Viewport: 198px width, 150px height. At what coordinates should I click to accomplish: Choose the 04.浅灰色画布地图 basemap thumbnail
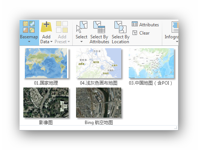tap(99, 63)
